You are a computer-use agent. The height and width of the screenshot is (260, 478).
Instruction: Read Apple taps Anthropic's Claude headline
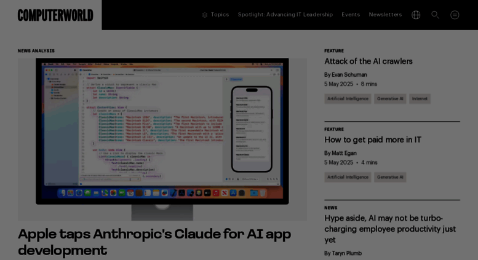click(x=154, y=242)
